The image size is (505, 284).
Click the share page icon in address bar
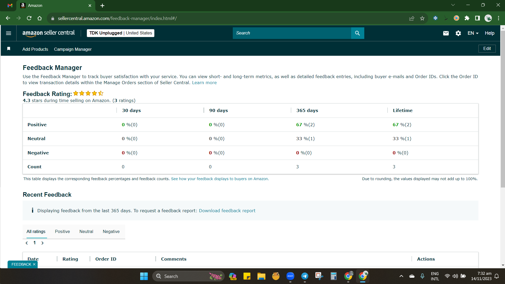point(412,18)
